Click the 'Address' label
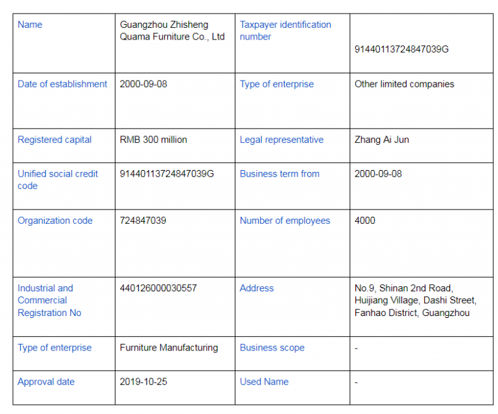The width and height of the screenshot is (498, 414). (257, 288)
